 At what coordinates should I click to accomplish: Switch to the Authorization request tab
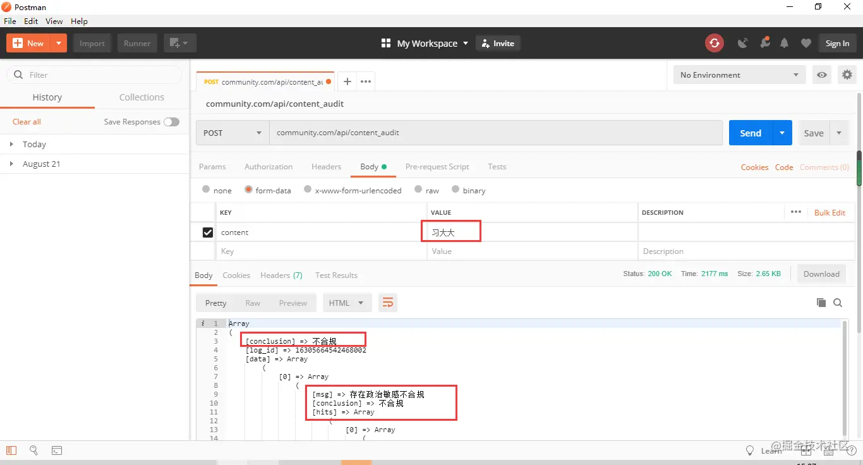pyautogui.click(x=269, y=167)
